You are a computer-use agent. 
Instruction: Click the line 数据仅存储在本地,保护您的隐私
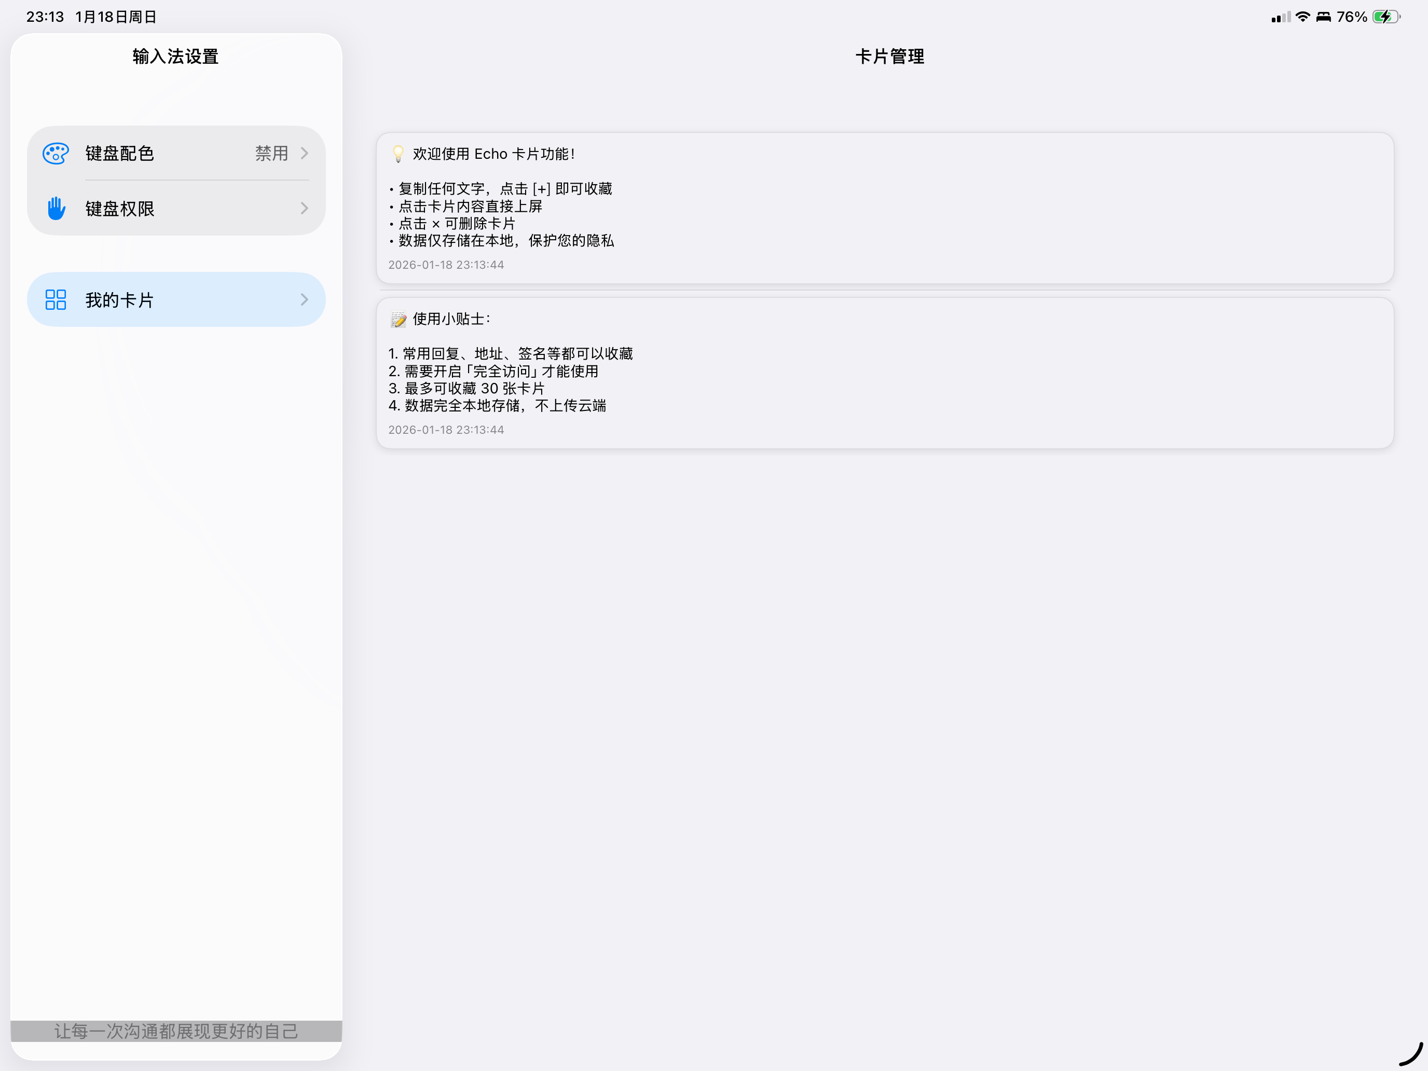pos(502,241)
